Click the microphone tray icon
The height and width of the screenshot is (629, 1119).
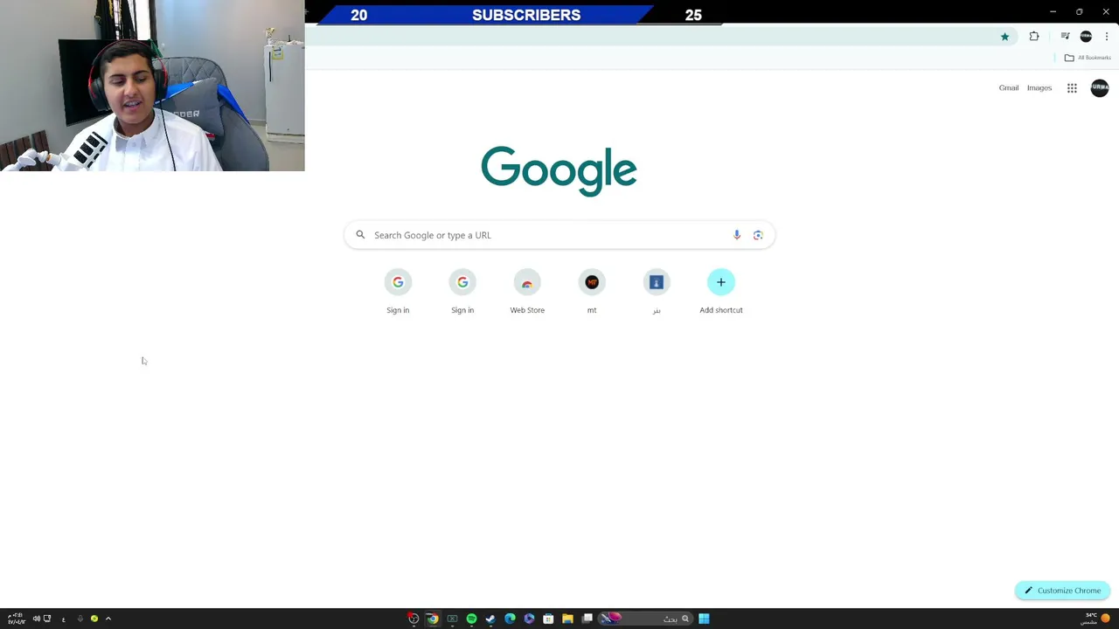(80, 619)
